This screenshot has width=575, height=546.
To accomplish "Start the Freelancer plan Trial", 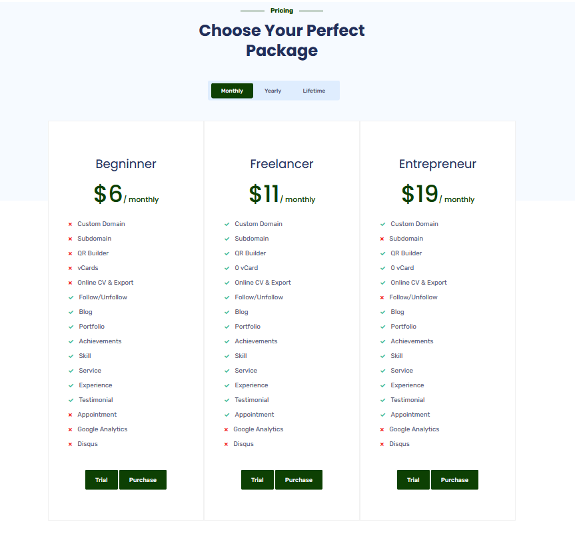I will point(257,480).
